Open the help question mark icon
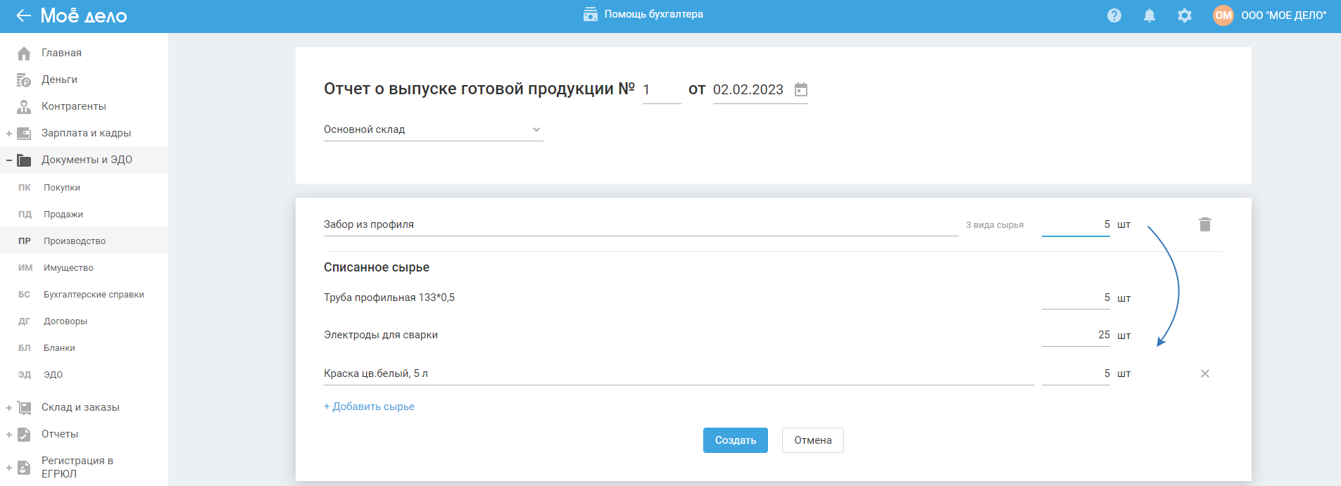Screen dimensions: 1341x486 tap(1114, 15)
